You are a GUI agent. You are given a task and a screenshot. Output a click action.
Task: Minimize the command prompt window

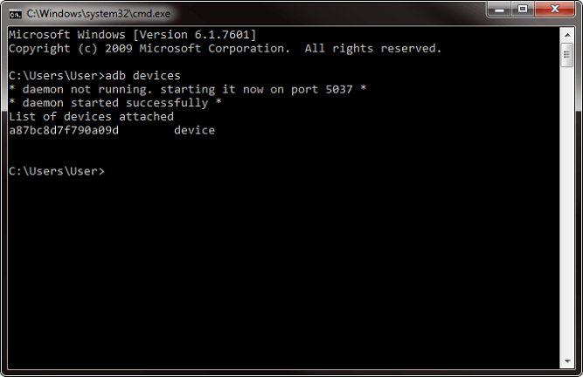[x=499, y=9]
